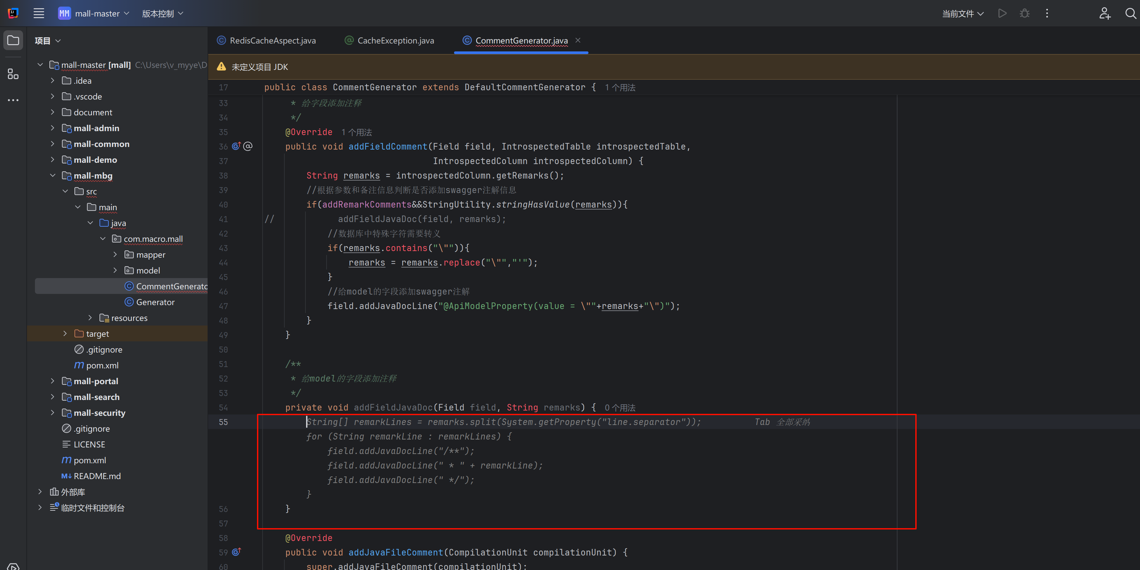Open pom.xml under mall-mbg

102,365
